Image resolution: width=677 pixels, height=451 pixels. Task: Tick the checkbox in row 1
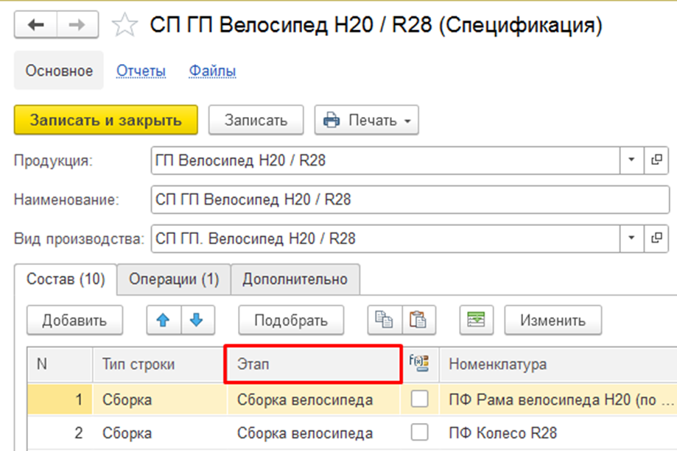point(419,399)
